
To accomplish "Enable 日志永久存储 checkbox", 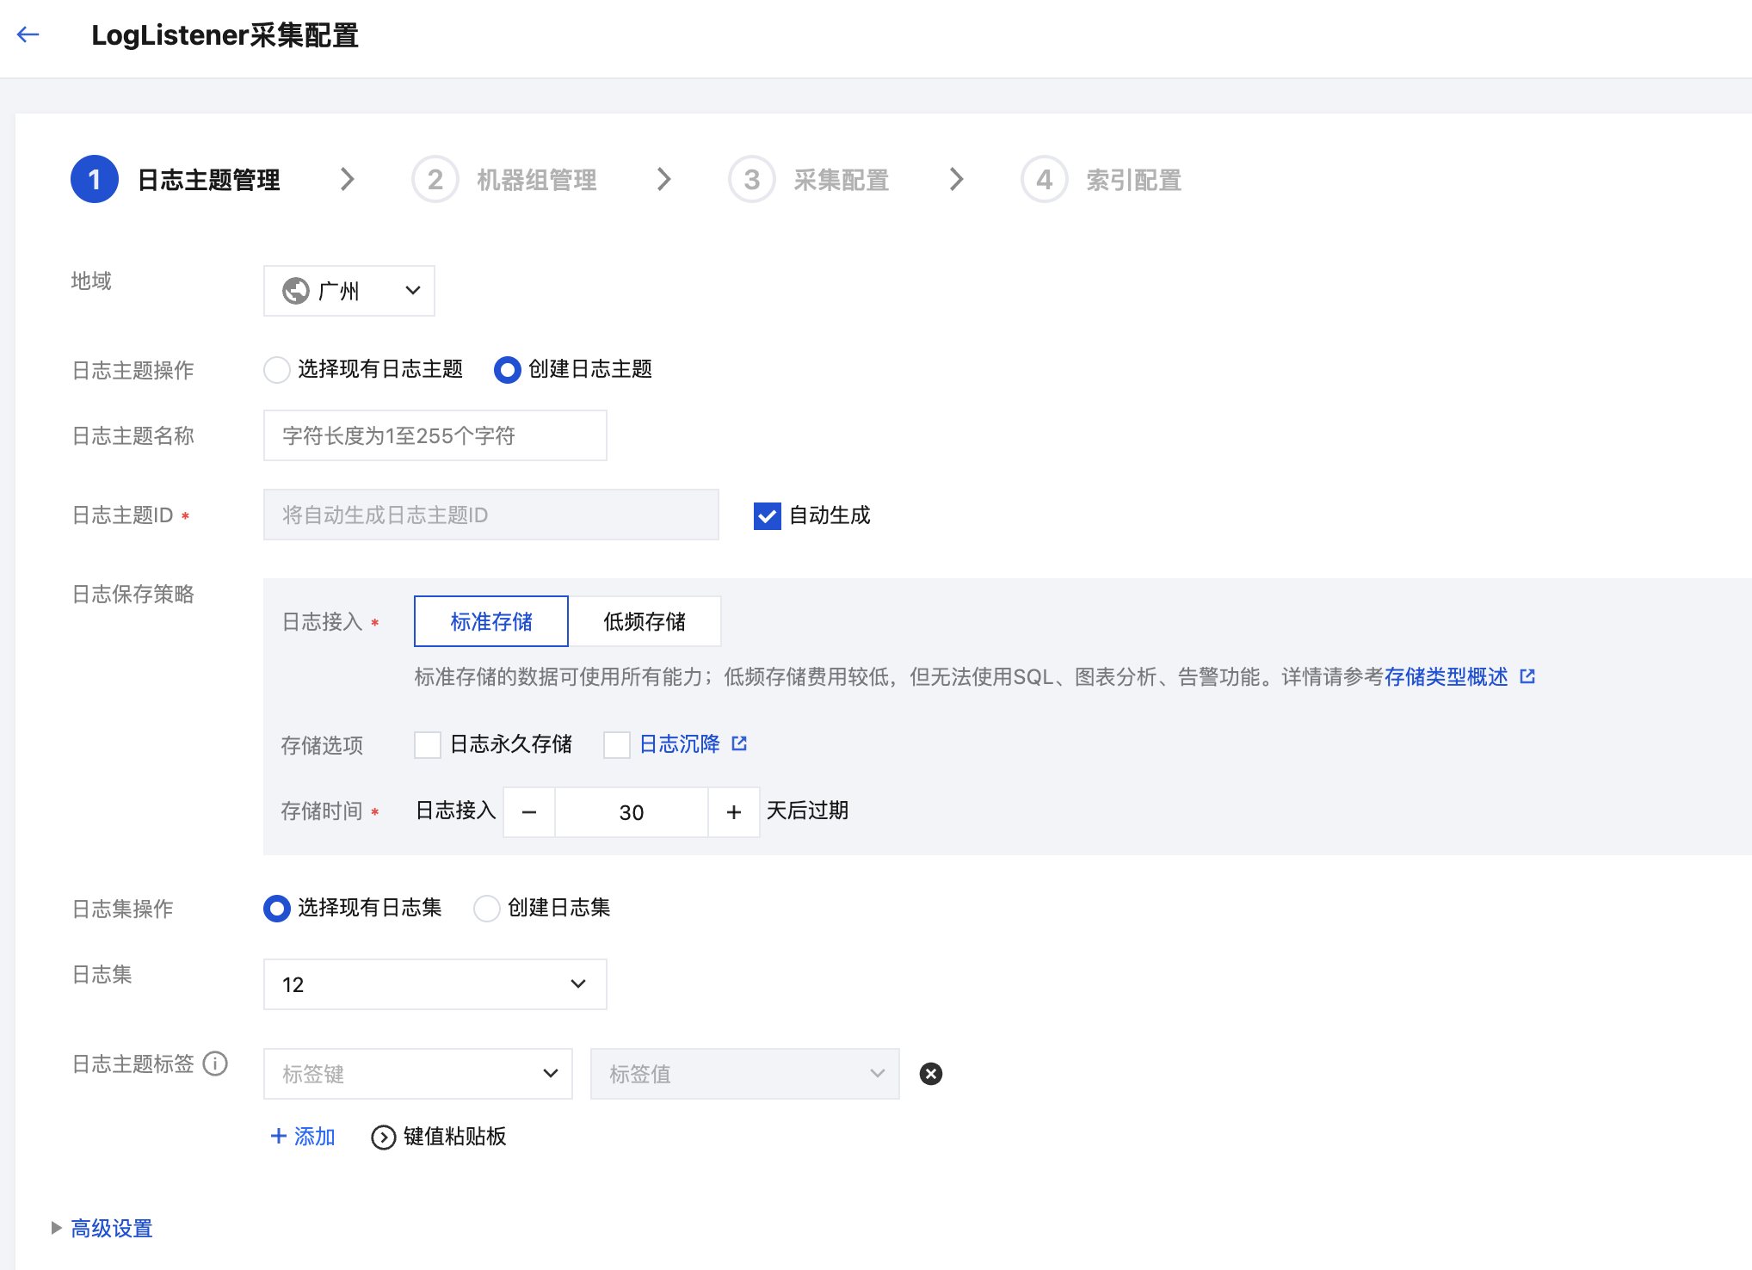I will point(428,744).
